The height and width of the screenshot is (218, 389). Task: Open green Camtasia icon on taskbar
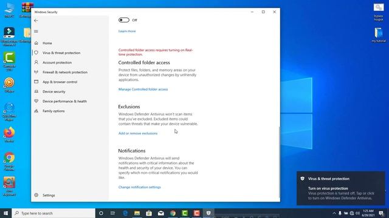tap(185, 213)
